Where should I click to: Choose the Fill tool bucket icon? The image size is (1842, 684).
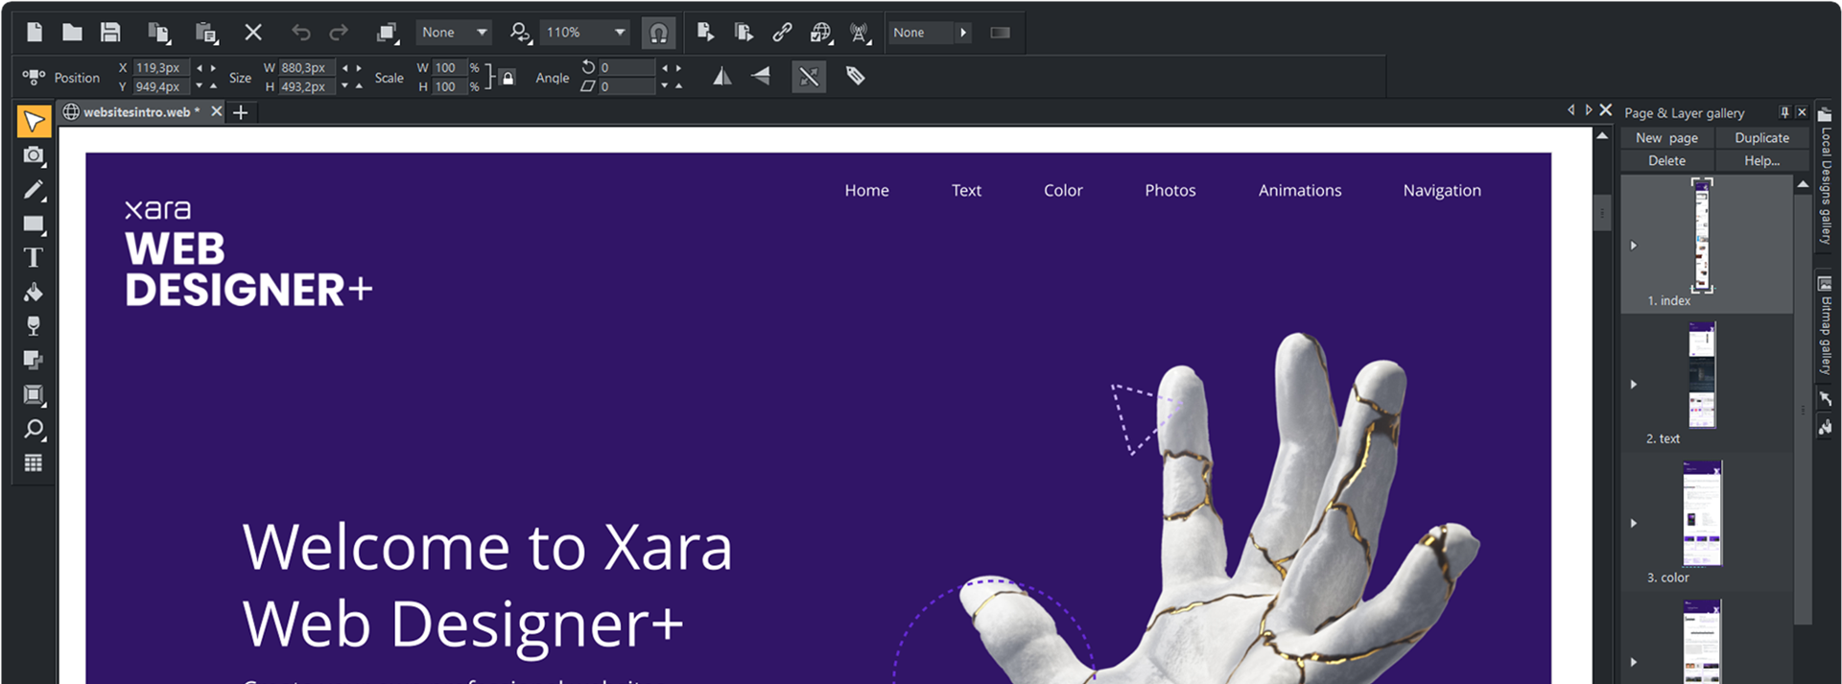pyautogui.click(x=34, y=293)
